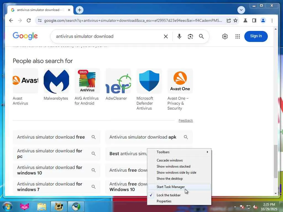The height and width of the screenshot is (212, 283).
Task: Click the Sign in button
Action: [x=256, y=36]
